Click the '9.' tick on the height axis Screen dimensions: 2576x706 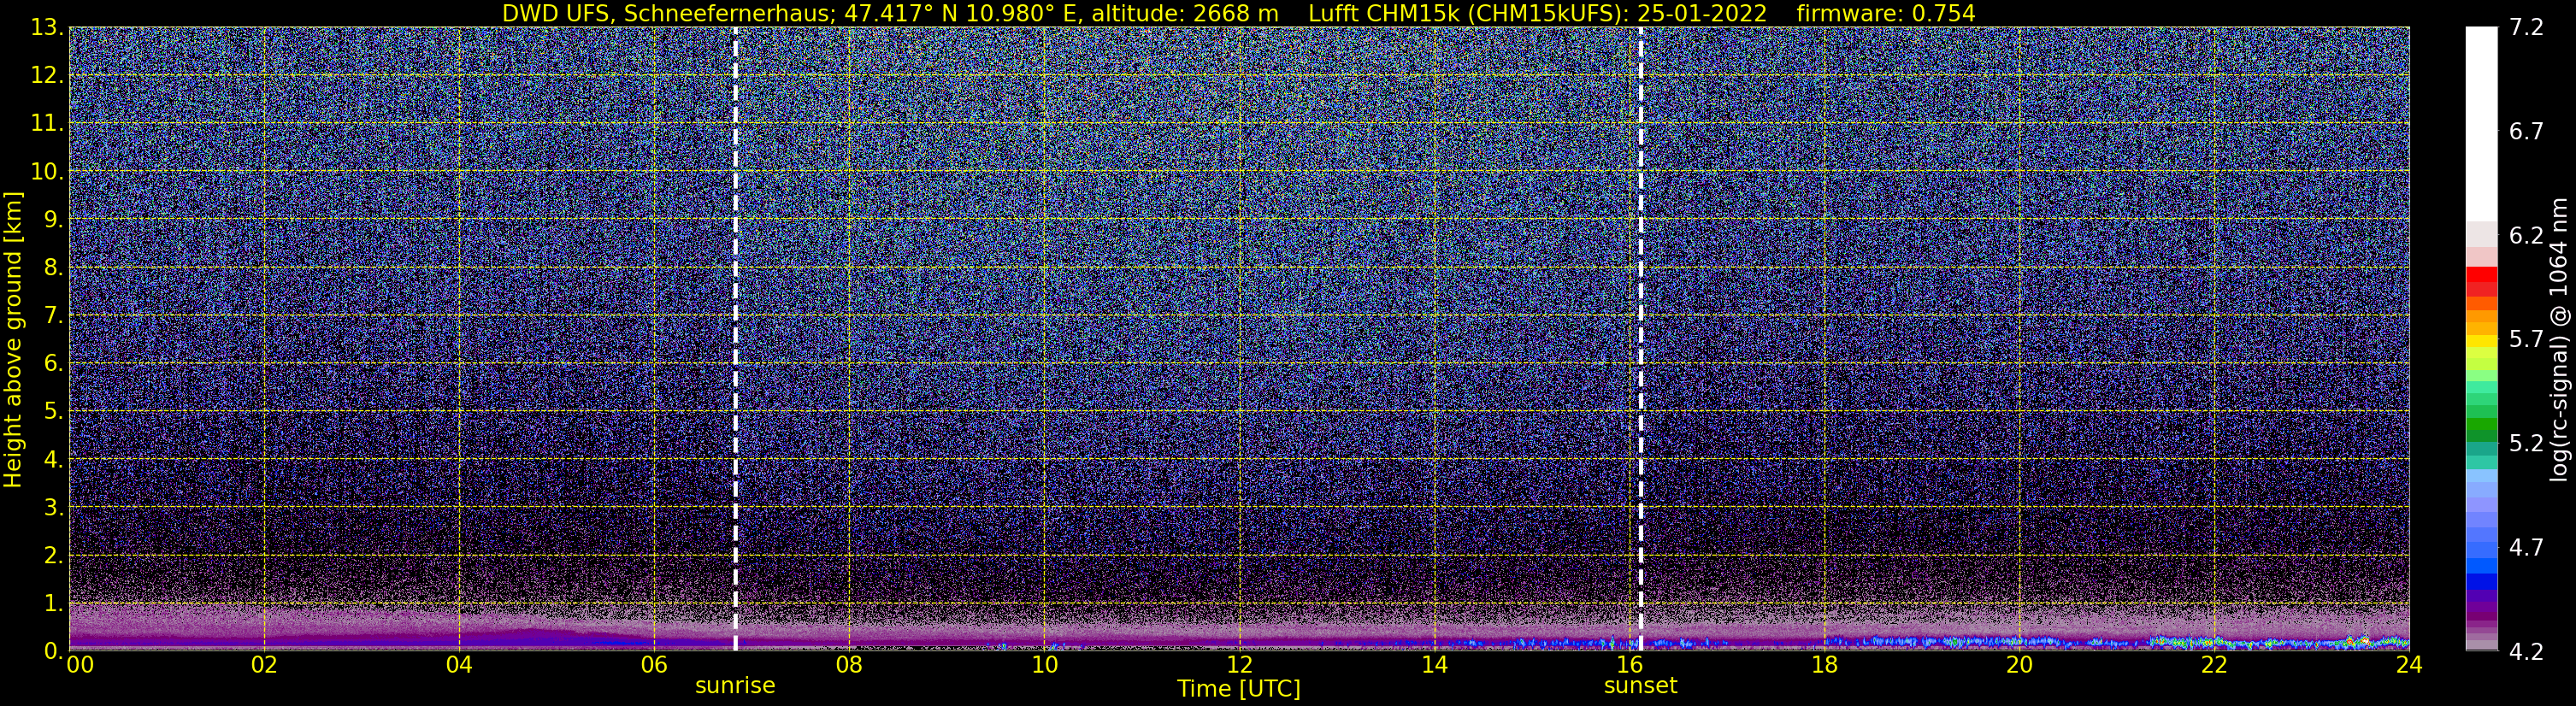(x=53, y=220)
